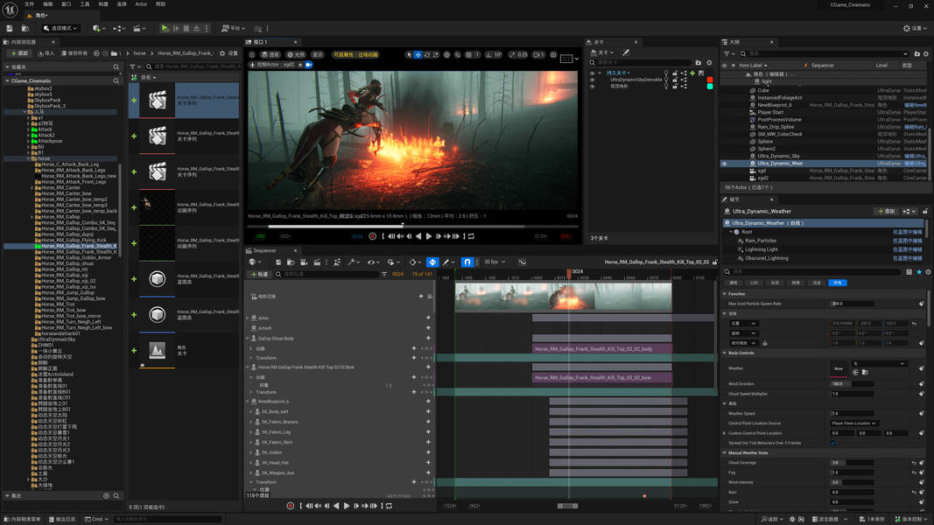The height and width of the screenshot is (525, 934).
Task: Toggle the blue snapping magnet in Sequencer
Action: [467, 262]
